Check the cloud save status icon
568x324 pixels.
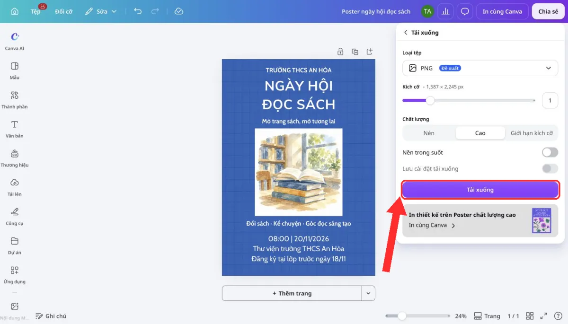click(x=179, y=11)
